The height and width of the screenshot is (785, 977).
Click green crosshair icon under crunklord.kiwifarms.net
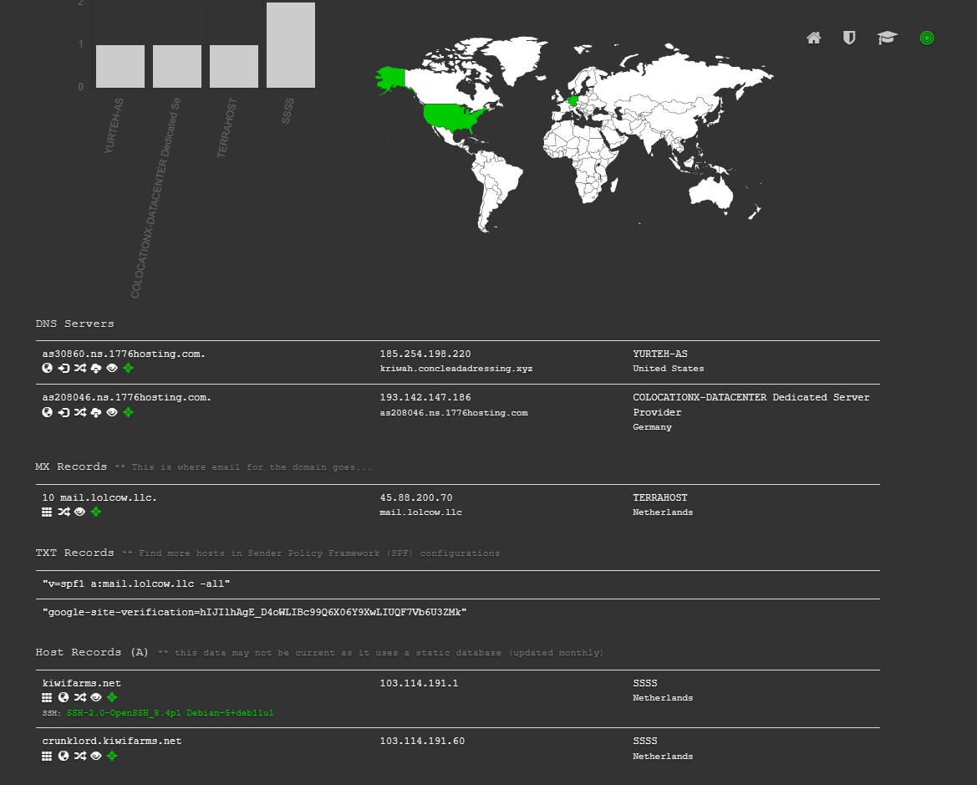pyautogui.click(x=112, y=756)
